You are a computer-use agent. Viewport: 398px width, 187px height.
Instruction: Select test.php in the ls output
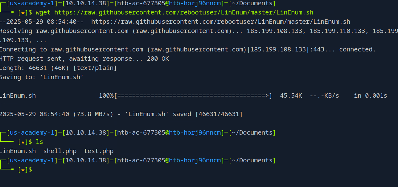99,151
